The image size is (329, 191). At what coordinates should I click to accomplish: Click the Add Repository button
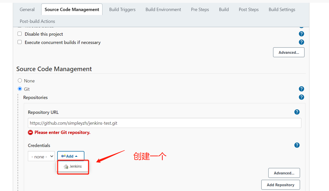[x=281, y=185]
